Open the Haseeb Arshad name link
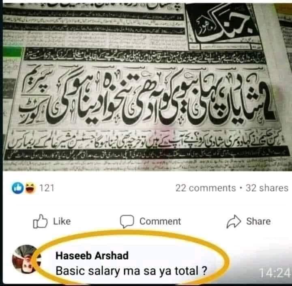 [92, 256]
